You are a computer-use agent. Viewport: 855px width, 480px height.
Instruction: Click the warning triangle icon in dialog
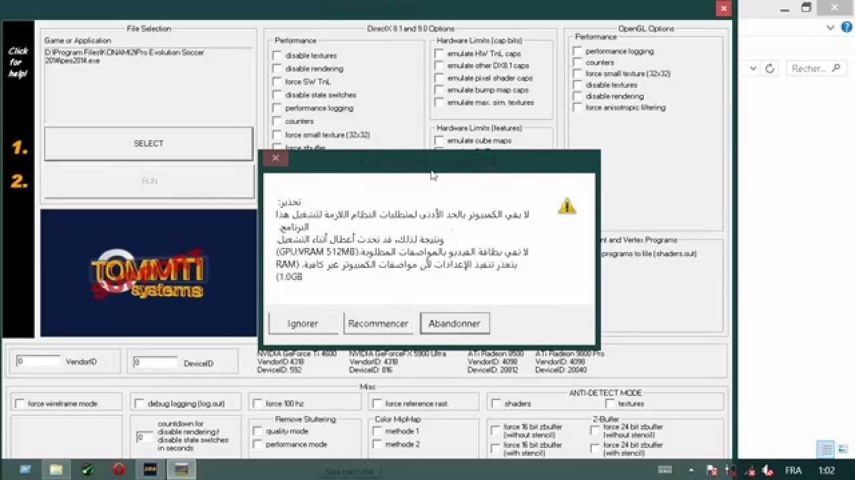(x=566, y=205)
